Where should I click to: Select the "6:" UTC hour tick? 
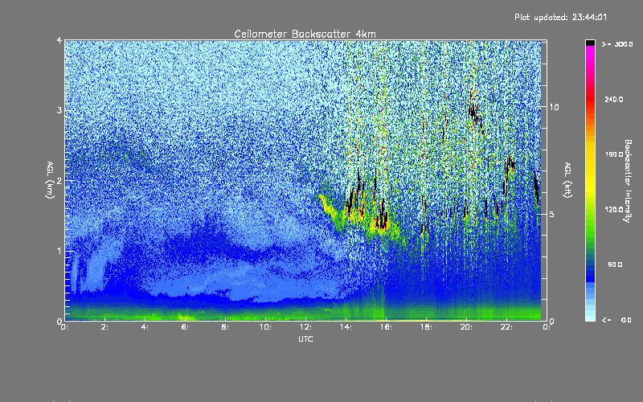[186, 327]
